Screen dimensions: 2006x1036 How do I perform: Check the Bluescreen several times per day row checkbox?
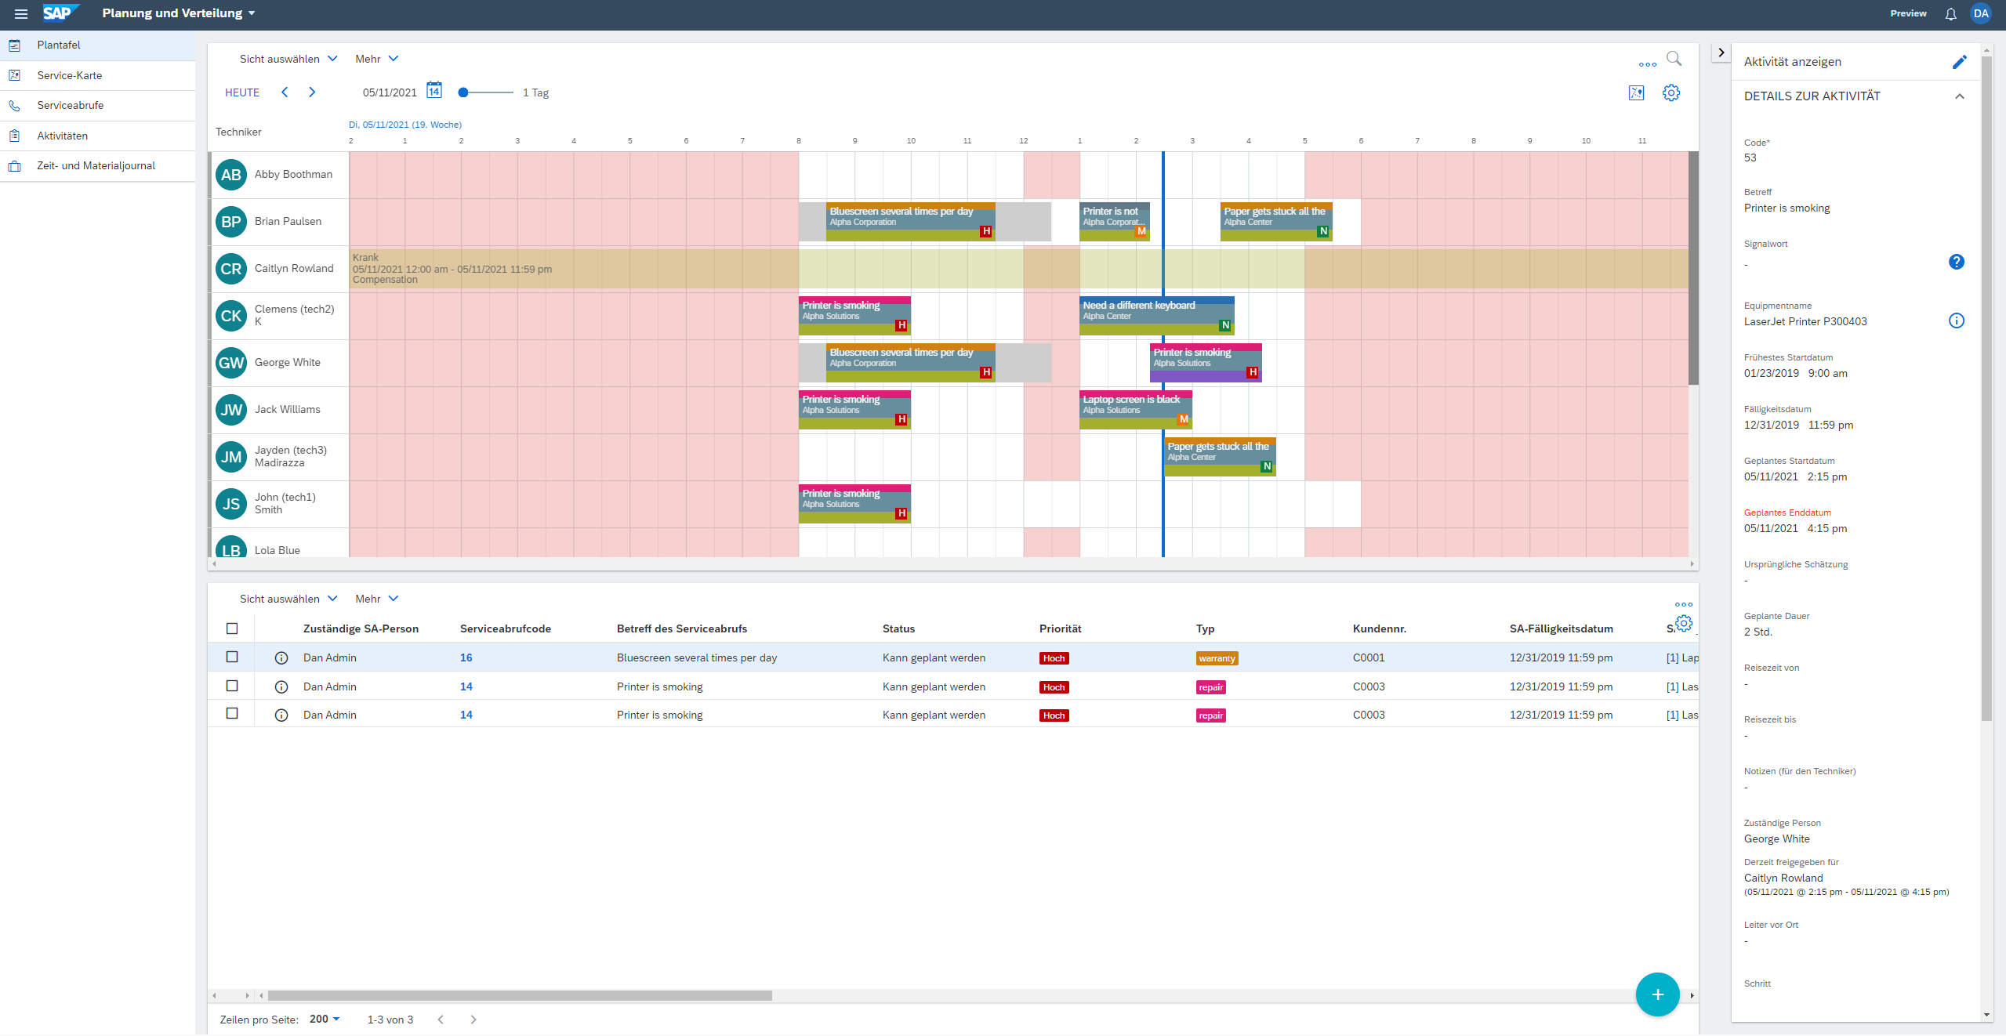click(232, 657)
